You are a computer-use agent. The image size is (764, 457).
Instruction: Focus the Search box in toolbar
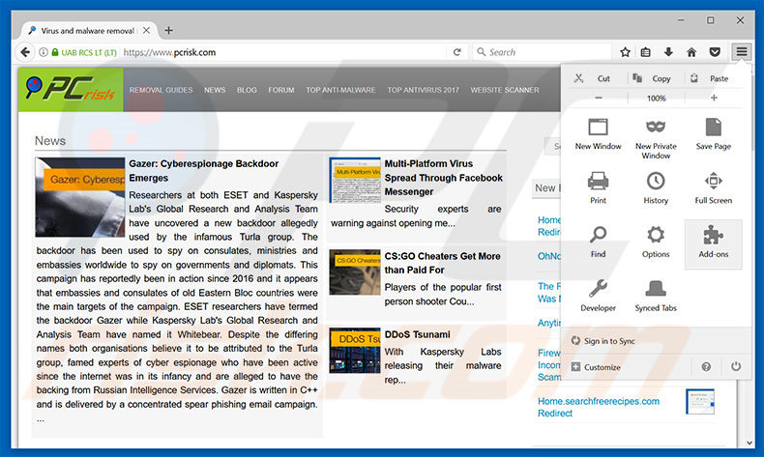541,52
